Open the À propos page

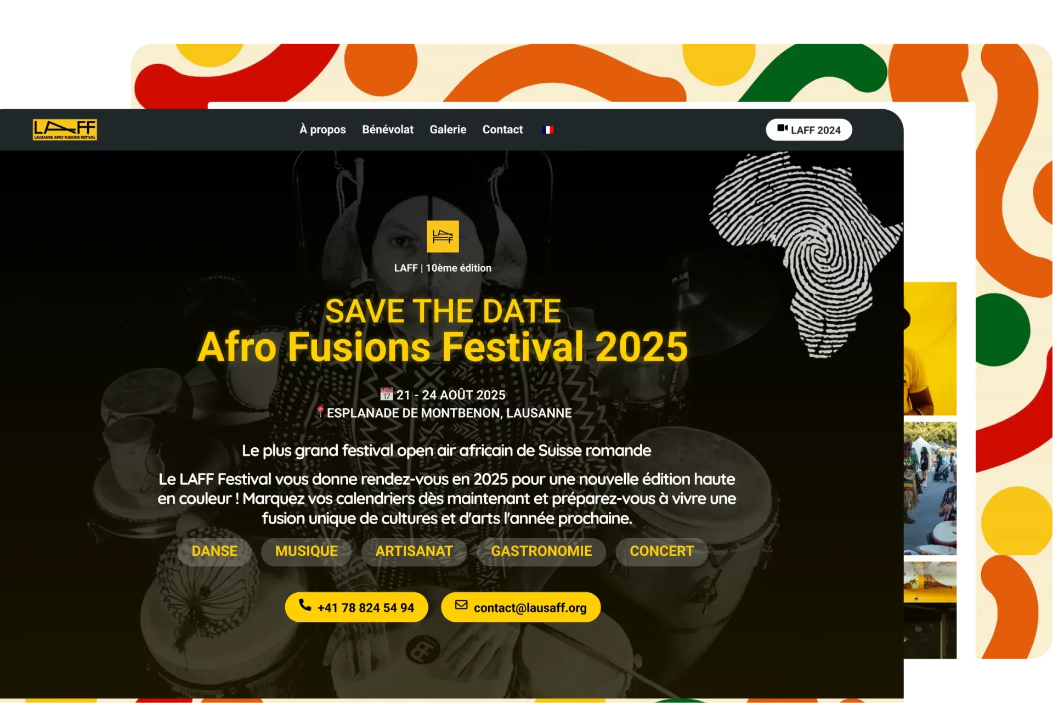click(322, 130)
